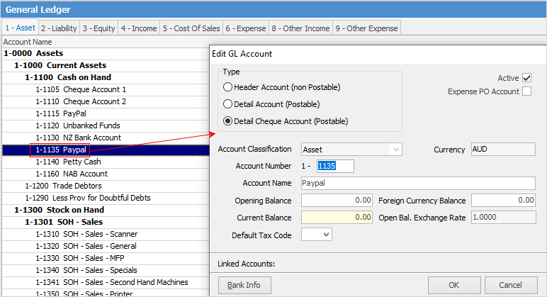Select account 1-1130 NZ Bank Account

(x=106, y=138)
